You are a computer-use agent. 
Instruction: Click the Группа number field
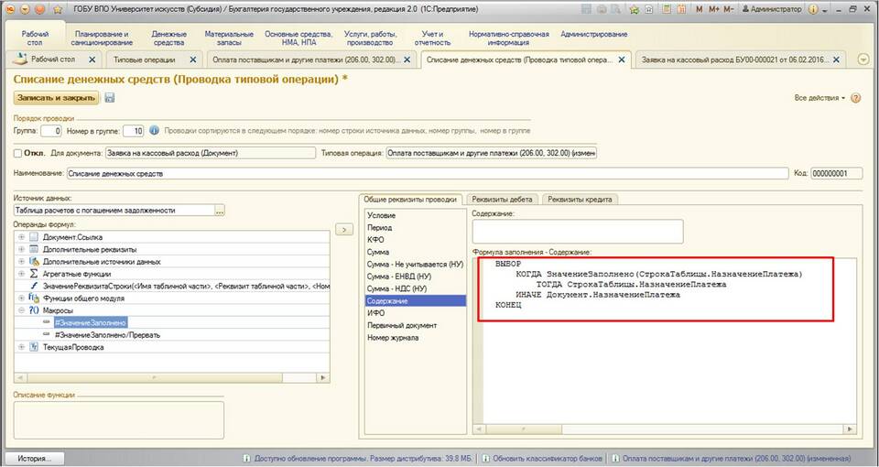(51, 131)
